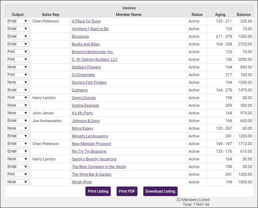Open Monets Landscaping member link

click(90, 136)
